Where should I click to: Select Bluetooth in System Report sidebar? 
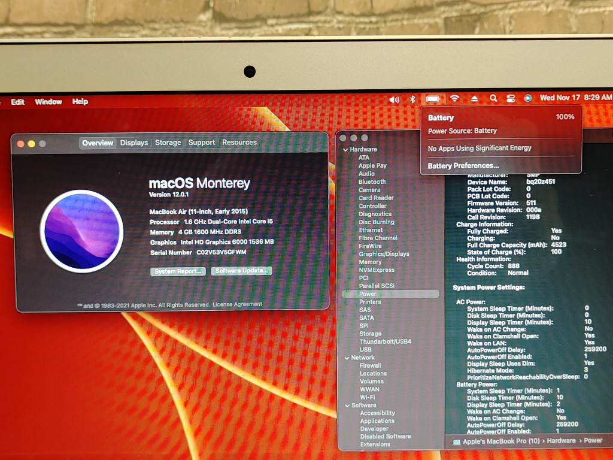[x=372, y=182]
